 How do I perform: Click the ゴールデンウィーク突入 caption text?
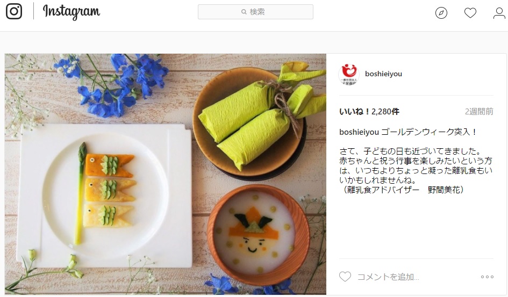tap(428, 132)
